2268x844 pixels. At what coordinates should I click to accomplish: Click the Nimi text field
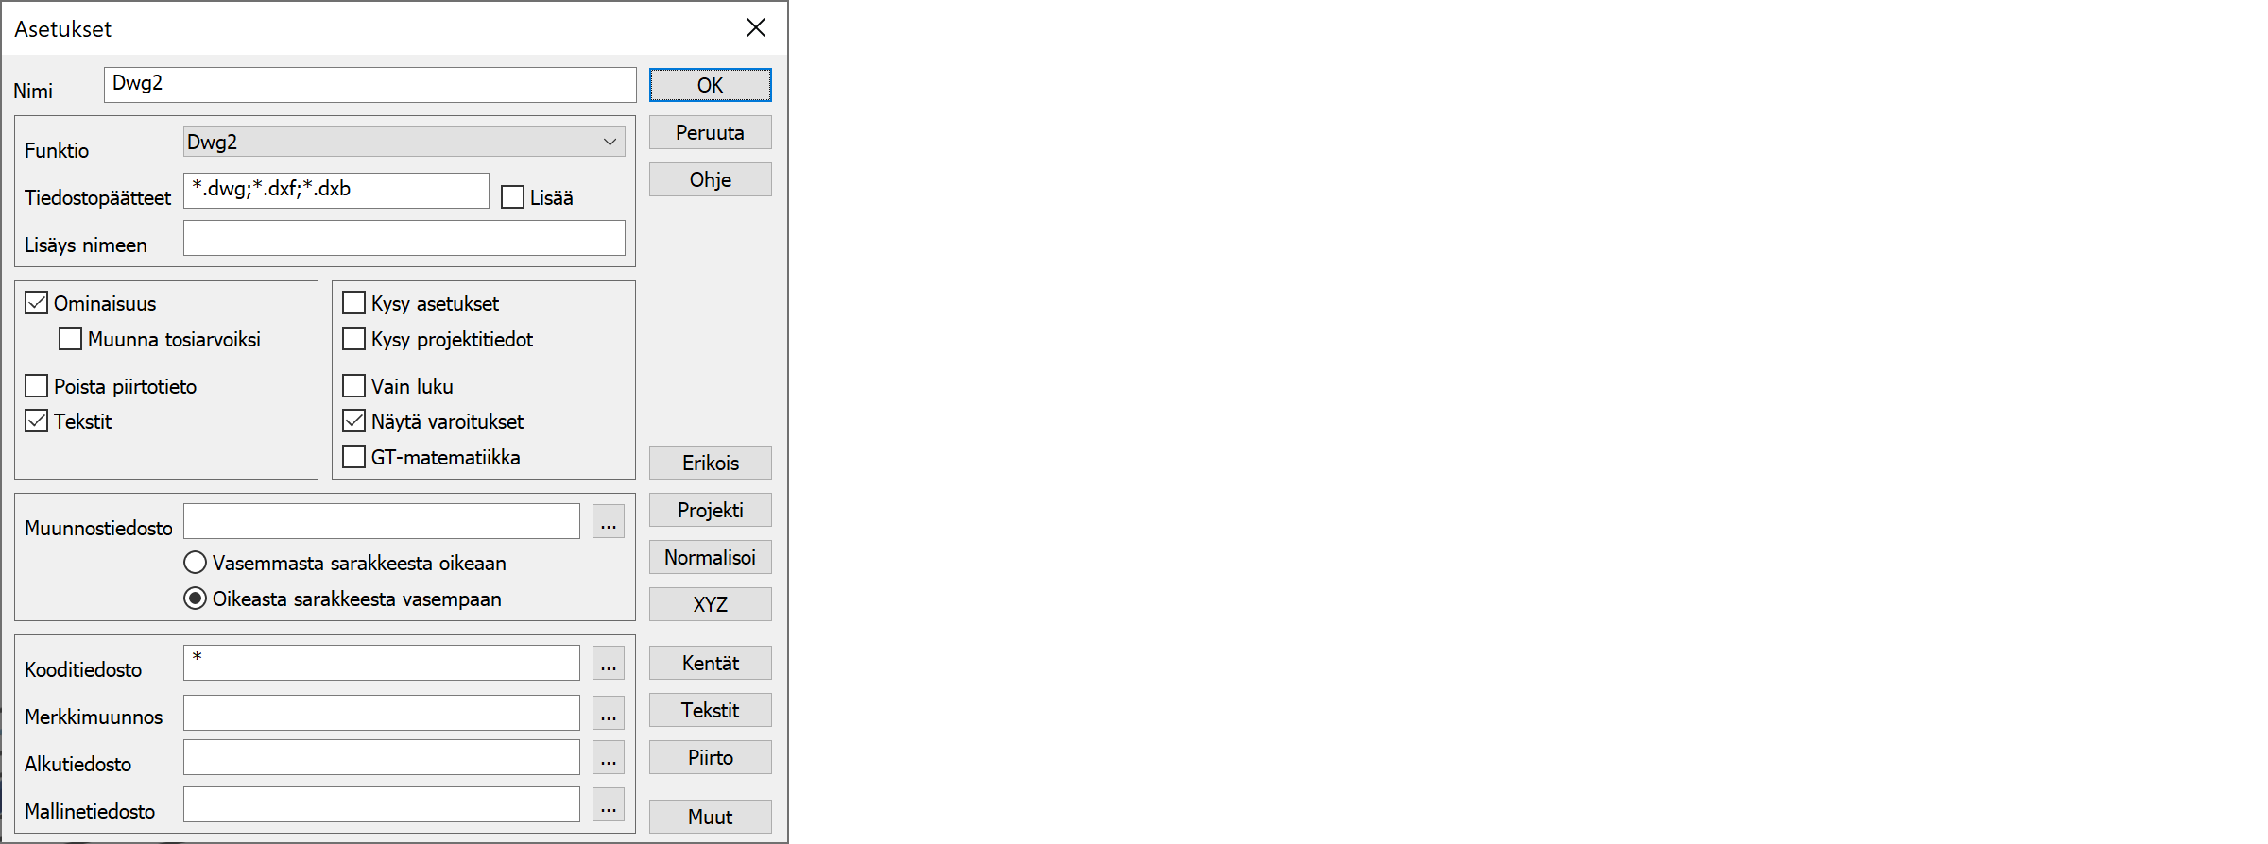(x=369, y=84)
